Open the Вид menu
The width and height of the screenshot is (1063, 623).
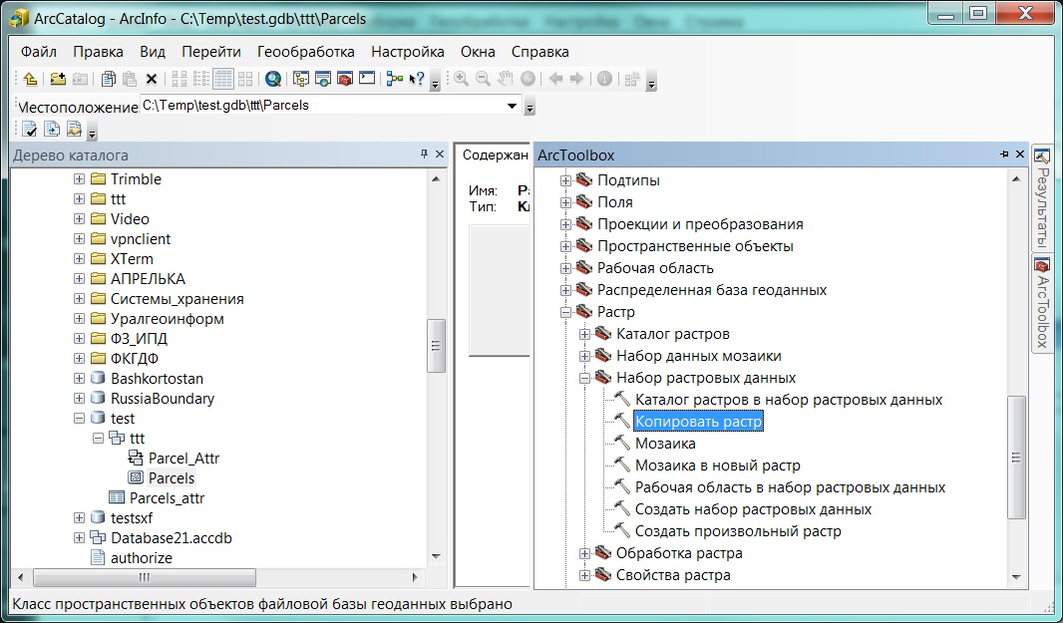(153, 52)
